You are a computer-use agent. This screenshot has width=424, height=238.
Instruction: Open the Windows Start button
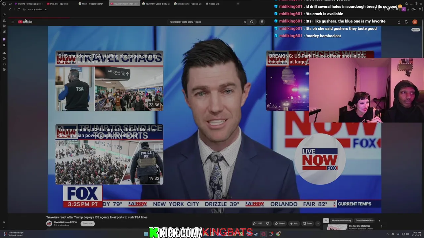pyautogui.click(x=146, y=234)
